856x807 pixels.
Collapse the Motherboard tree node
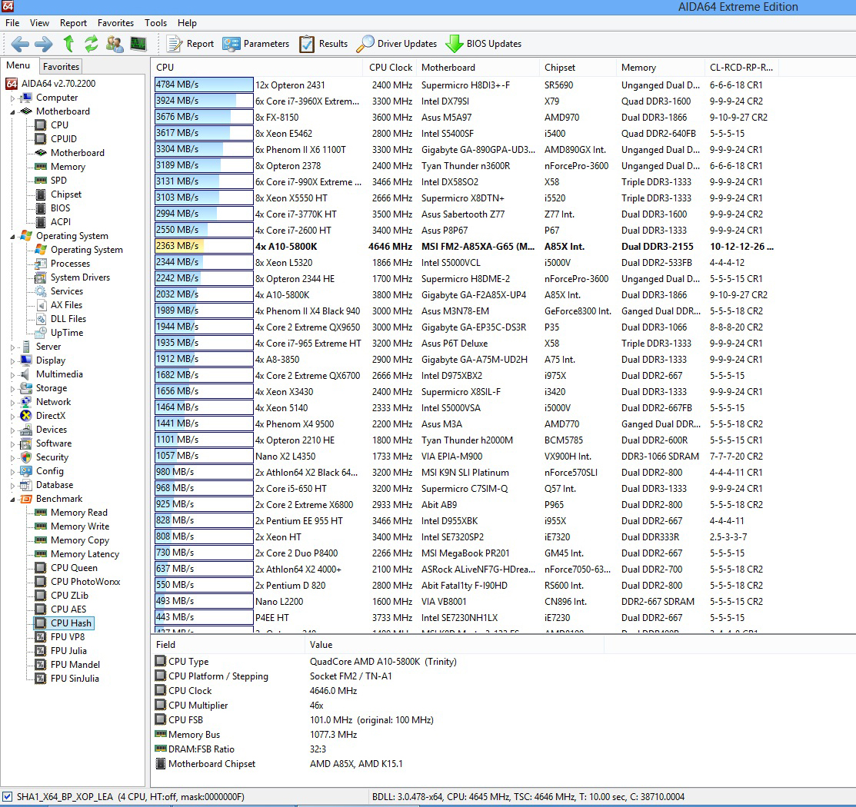[x=12, y=112]
